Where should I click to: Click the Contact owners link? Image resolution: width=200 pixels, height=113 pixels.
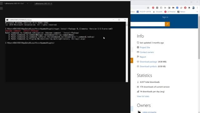point(147,52)
